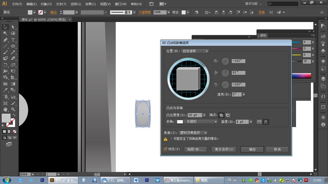Expand the 透视 perspective arrow
The image size is (328, 184).
[244, 95]
